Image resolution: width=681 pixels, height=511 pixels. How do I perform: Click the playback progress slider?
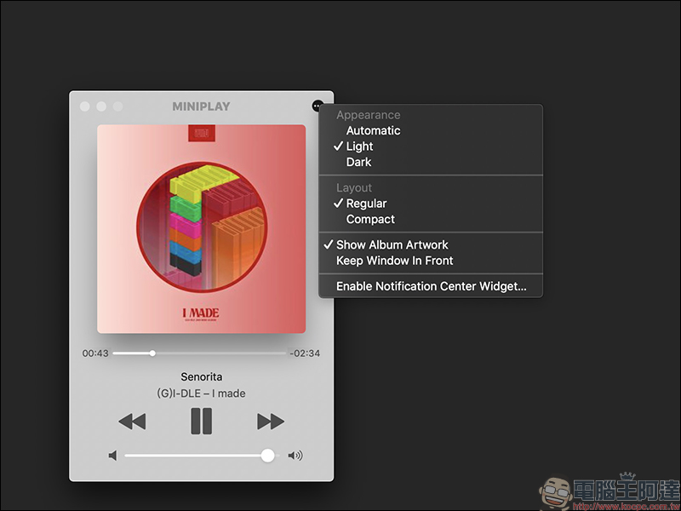click(x=199, y=353)
